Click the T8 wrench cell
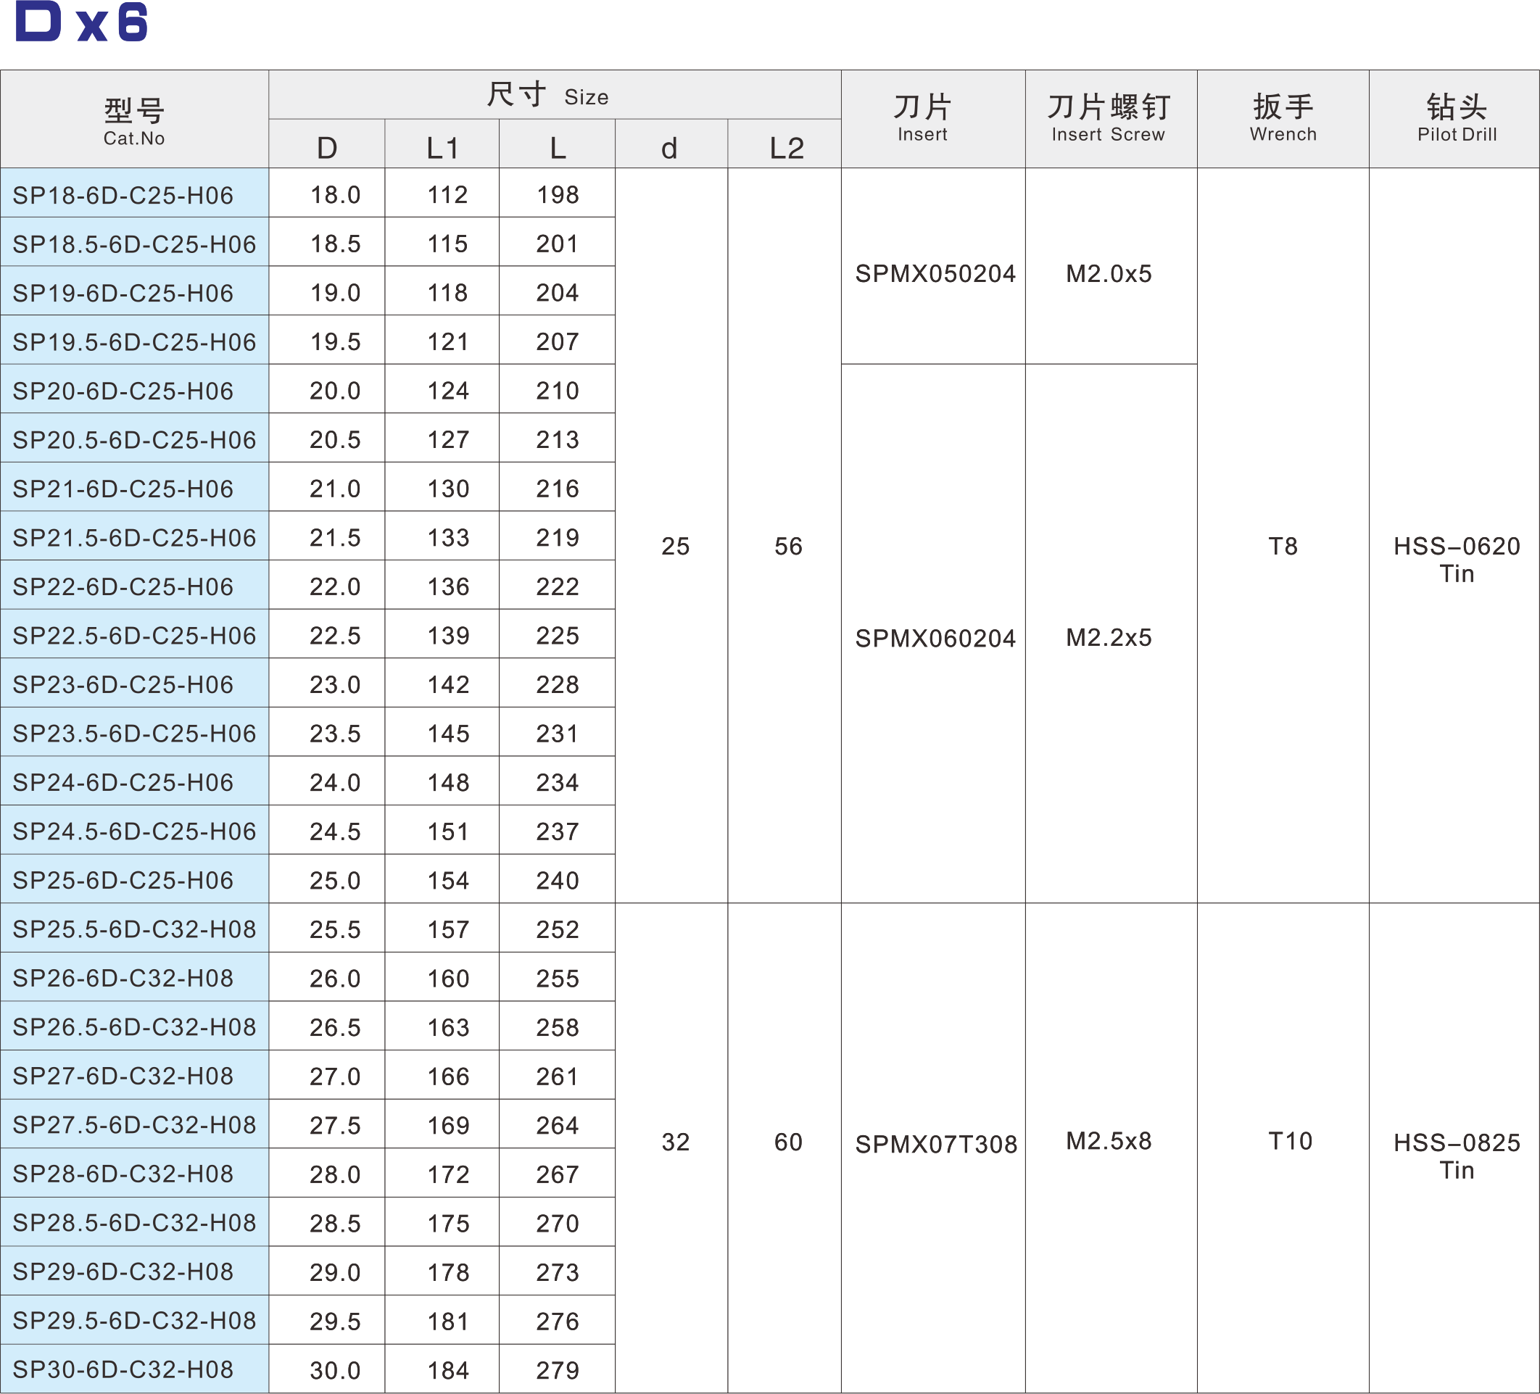This screenshot has width=1540, height=1394. tap(1283, 536)
